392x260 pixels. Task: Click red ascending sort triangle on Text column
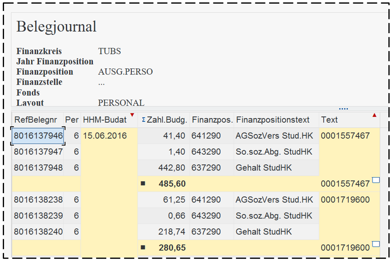point(374,115)
